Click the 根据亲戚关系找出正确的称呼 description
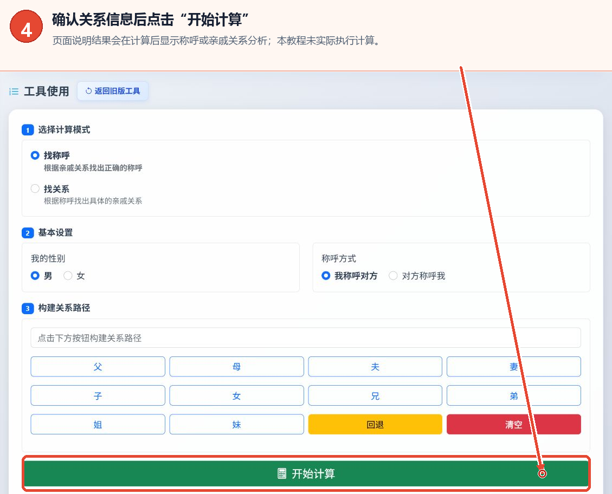The height and width of the screenshot is (494, 612). [93, 168]
